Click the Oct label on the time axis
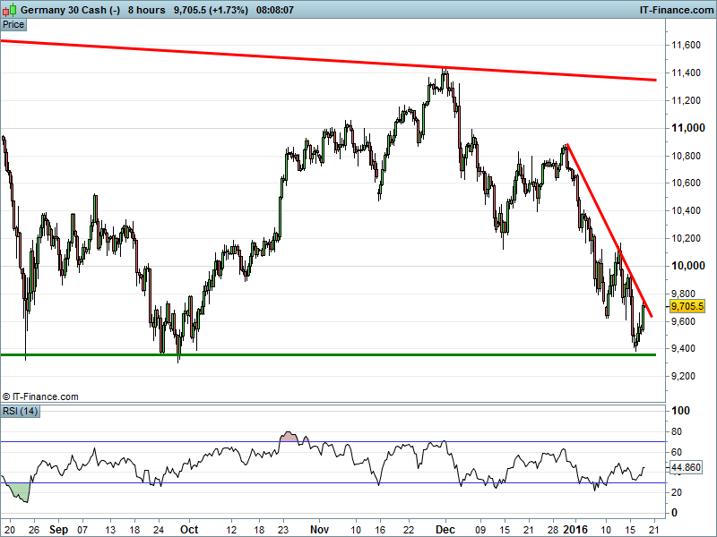The width and height of the screenshot is (717, 537). click(x=189, y=529)
